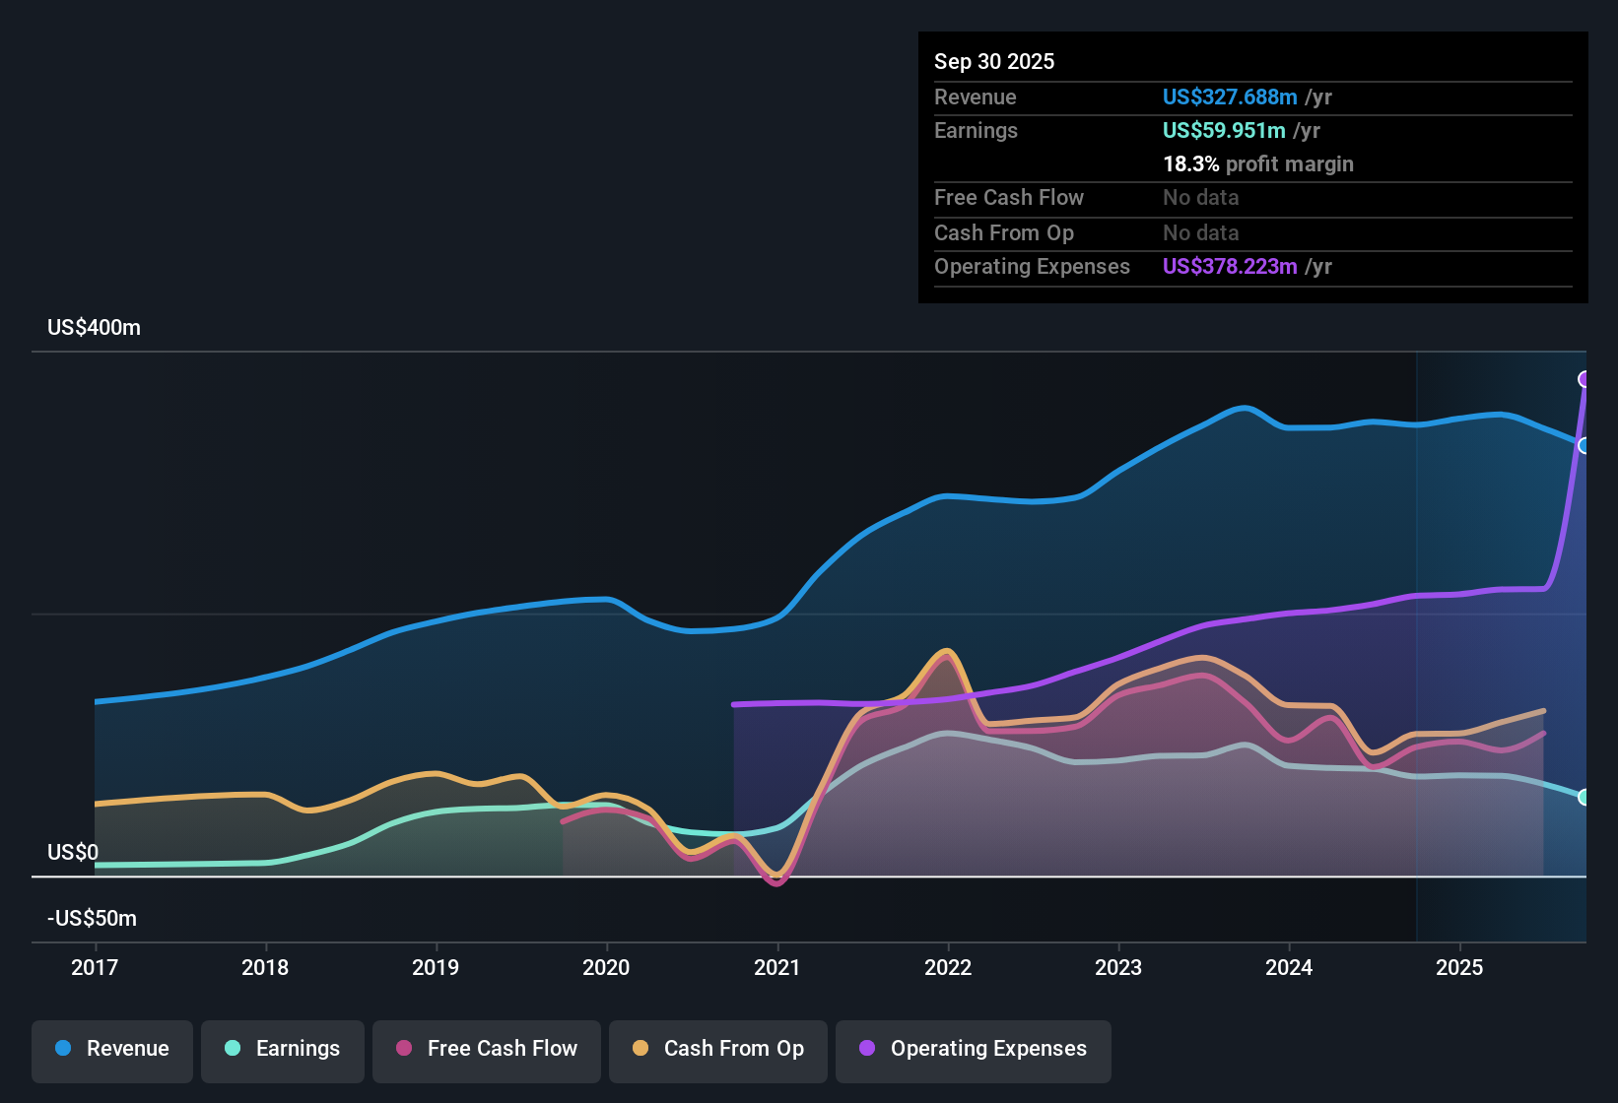1618x1103 pixels.
Task: Click the blue Revenue legend dot icon
Action: (x=61, y=1049)
